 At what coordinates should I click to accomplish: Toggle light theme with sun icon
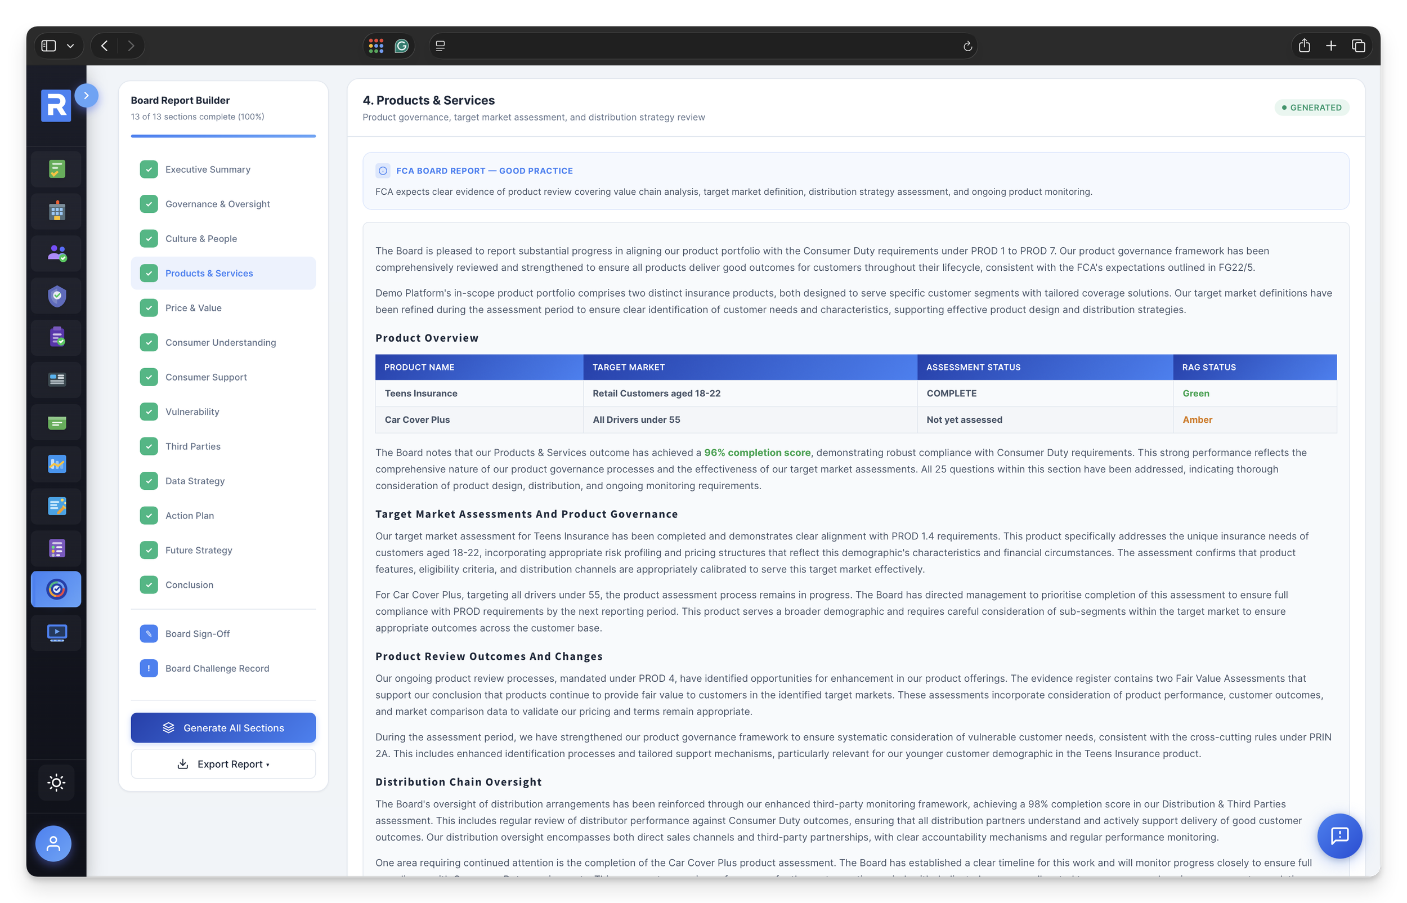56,782
